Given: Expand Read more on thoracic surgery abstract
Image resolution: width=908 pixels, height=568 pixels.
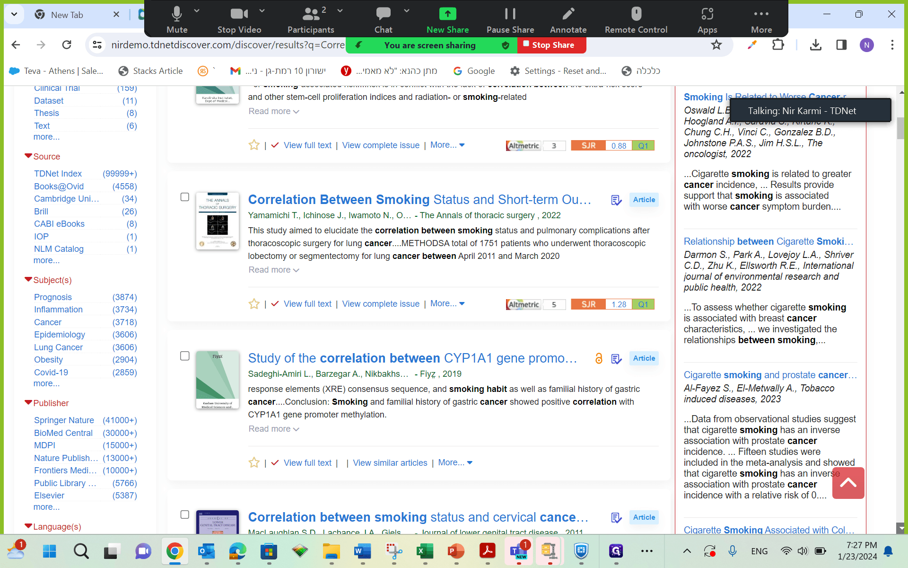Looking at the screenshot, I should click(274, 270).
